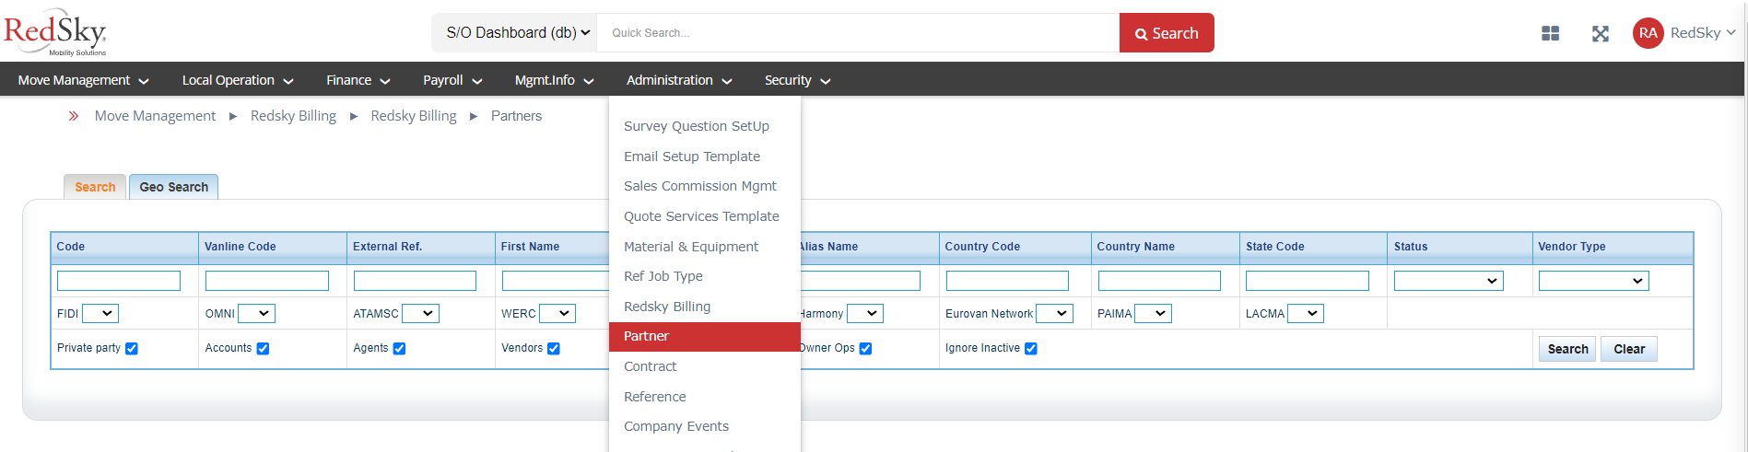Open the Local Operation menu

pyautogui.click(x=238, y=80)
